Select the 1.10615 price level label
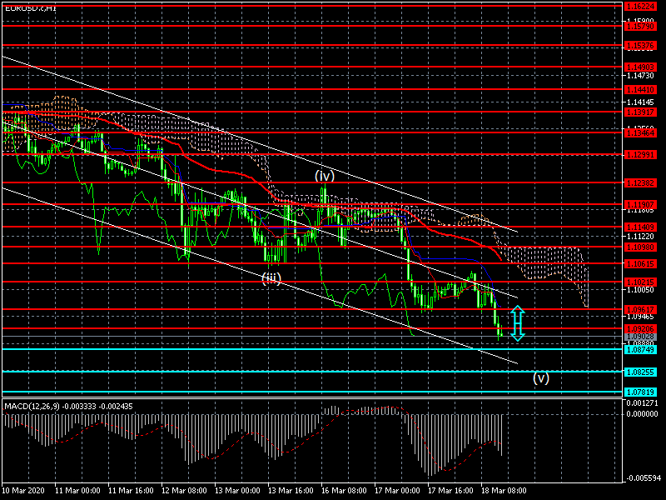Viewport: 666px width, 500px height. click(x=640, y=264)
